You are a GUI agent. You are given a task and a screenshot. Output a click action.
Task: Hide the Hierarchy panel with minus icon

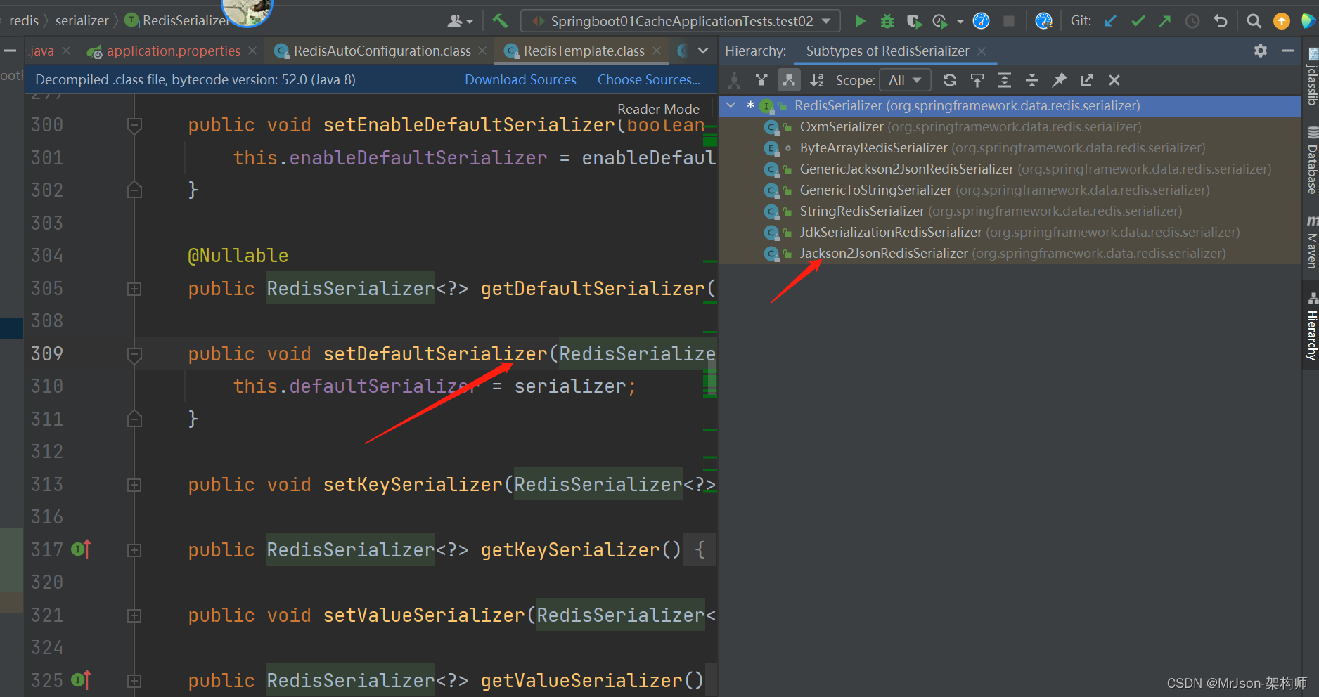pyautogui.click(x=1288, y=51)
